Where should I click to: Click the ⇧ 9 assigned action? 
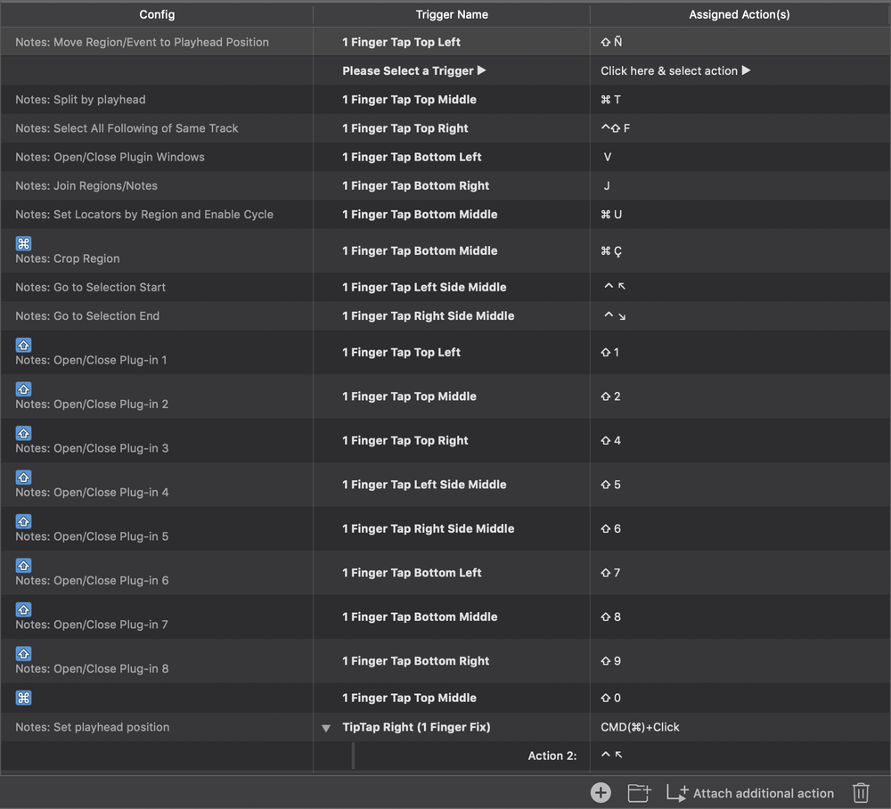pos(611,661)
